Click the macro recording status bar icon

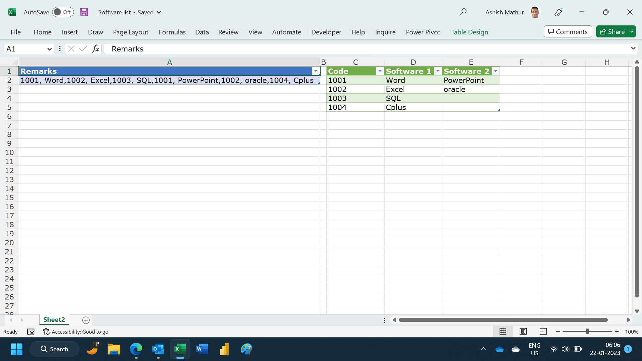31,332
